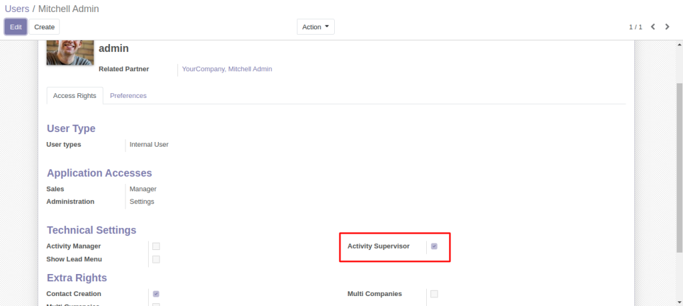Screen dimensions: 683x306
Task: Toggle the Multi Companies checkbox
Action: (434, 294)
